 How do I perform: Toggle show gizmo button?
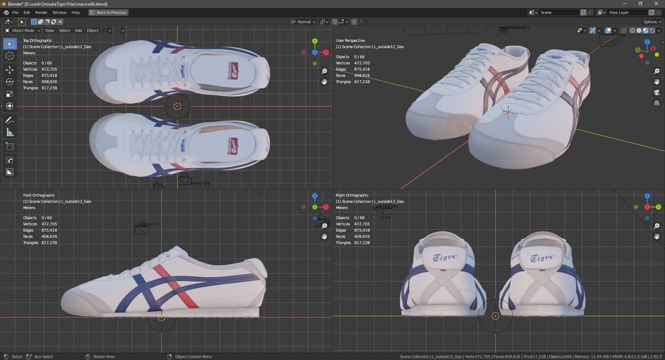[x=593, y=31]
